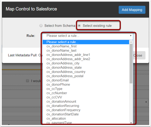The image size is (151, 127).
Task: Select cv_donorAddress_state option
Action: tap(86, 67)
